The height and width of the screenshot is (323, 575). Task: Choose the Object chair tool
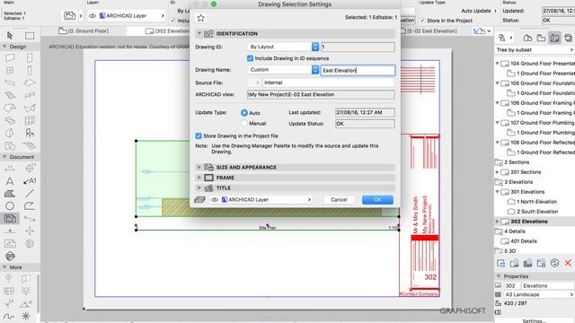pos(30,133)
